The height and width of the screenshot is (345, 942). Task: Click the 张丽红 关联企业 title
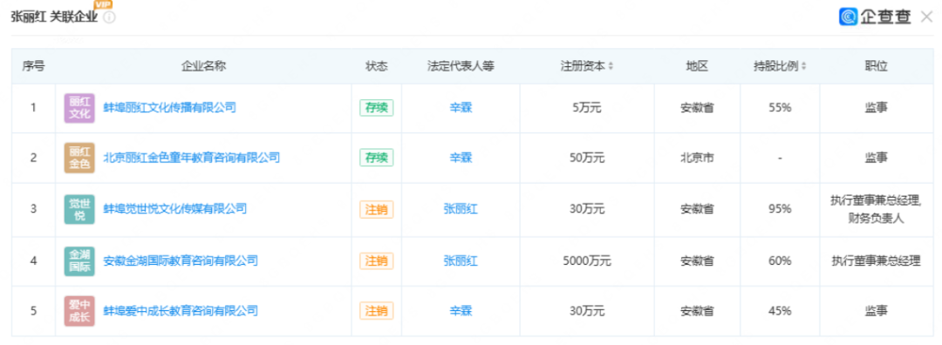[x=54, y=17]
